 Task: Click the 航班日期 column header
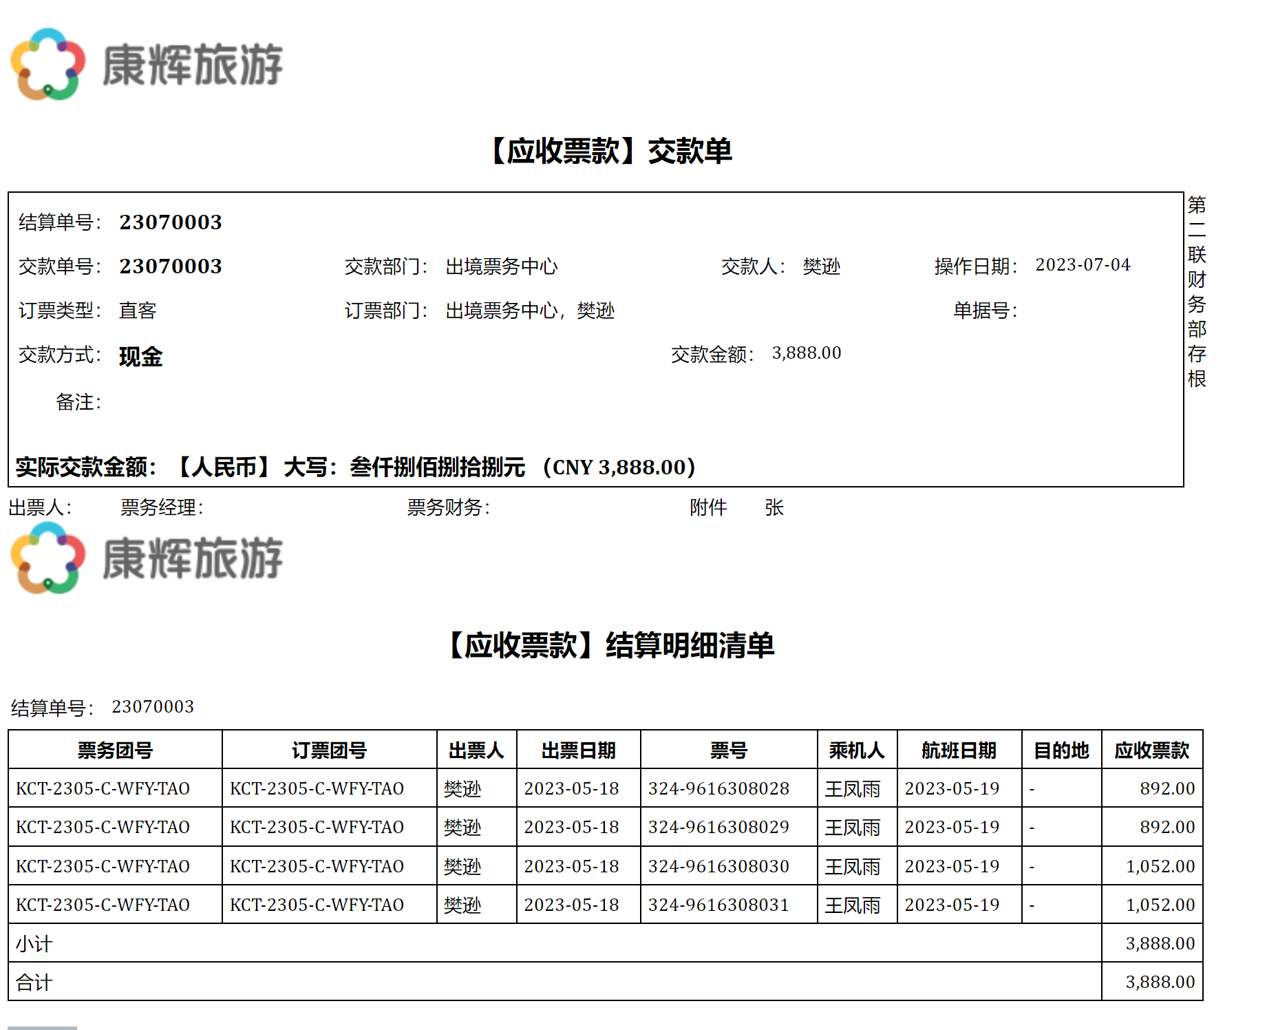tap(959, 750)
